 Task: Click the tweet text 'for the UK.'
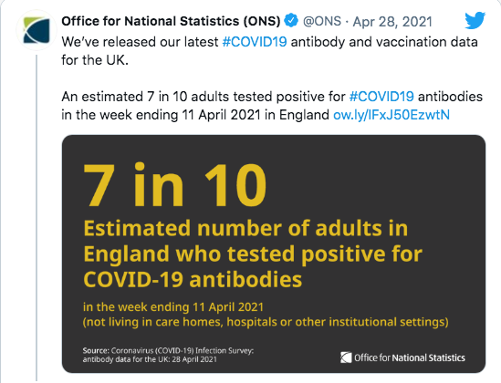[95, 60]
